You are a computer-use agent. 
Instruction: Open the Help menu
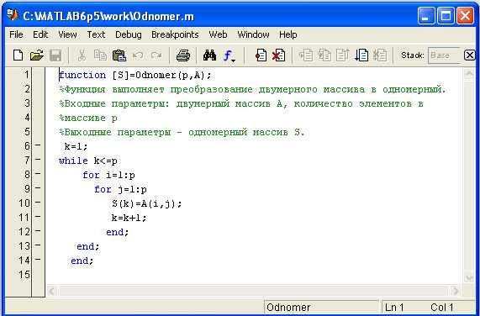click(288, 34)
